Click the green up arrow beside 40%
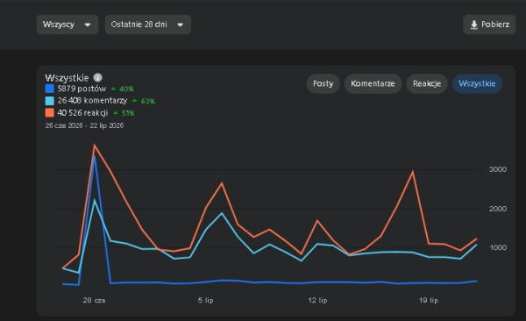This screenshot has width=526, height=321. click(x=113, y=89)
